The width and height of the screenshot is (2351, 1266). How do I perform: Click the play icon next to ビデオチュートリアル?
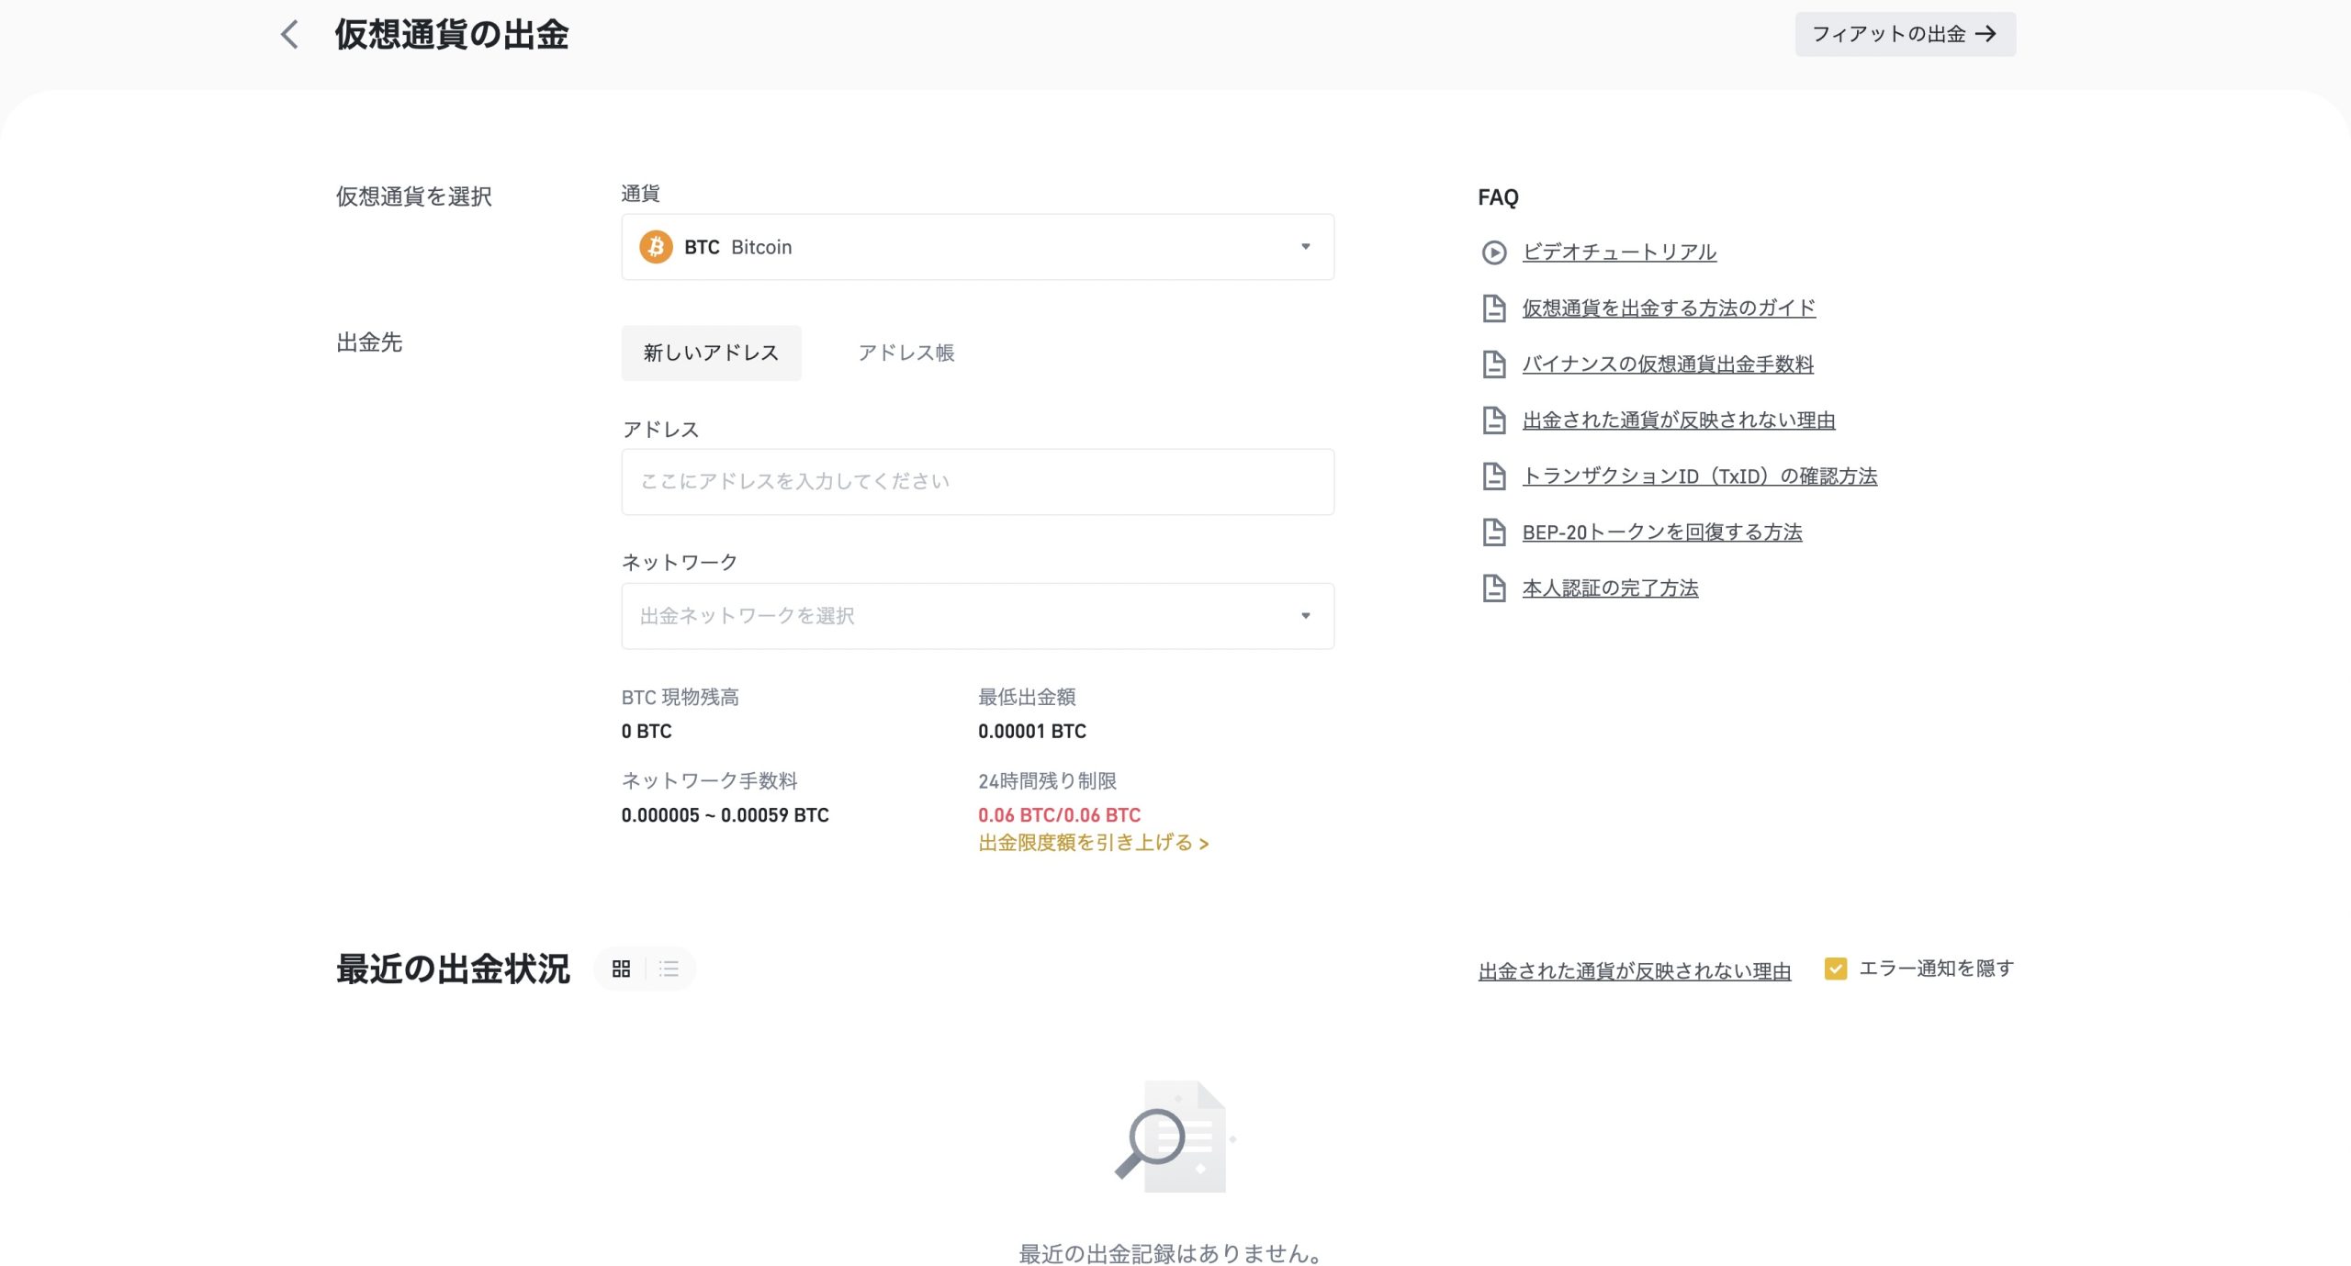pos(1494,252)
